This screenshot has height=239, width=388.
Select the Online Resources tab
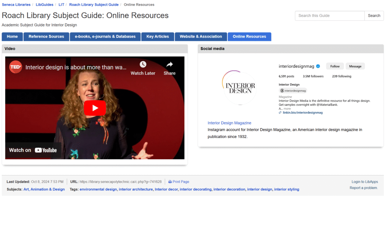point(249,37)
